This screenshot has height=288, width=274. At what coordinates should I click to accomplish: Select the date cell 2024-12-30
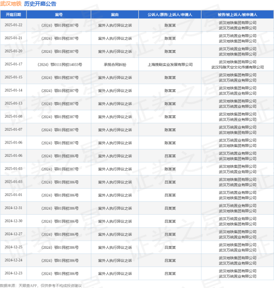click(x=13, y=221)
